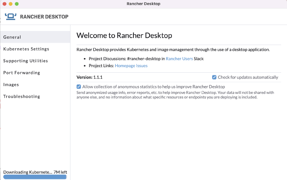This screenshot has width=287, height=180.
Task: Disable Check for updates automatically
Action: click(x=214, y=77)
